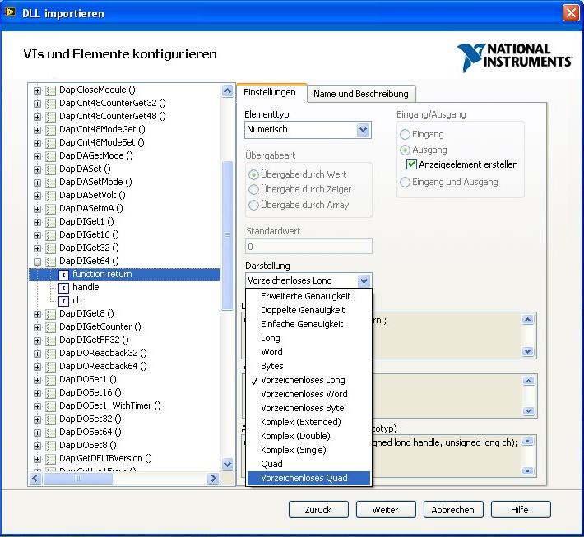Click the numeric icon next to ch
This screenshot has width=584, height=537.
click(x=63, y=300)
